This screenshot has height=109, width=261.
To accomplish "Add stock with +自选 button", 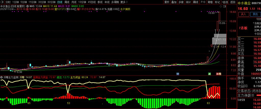I will (x=225, y=2).
